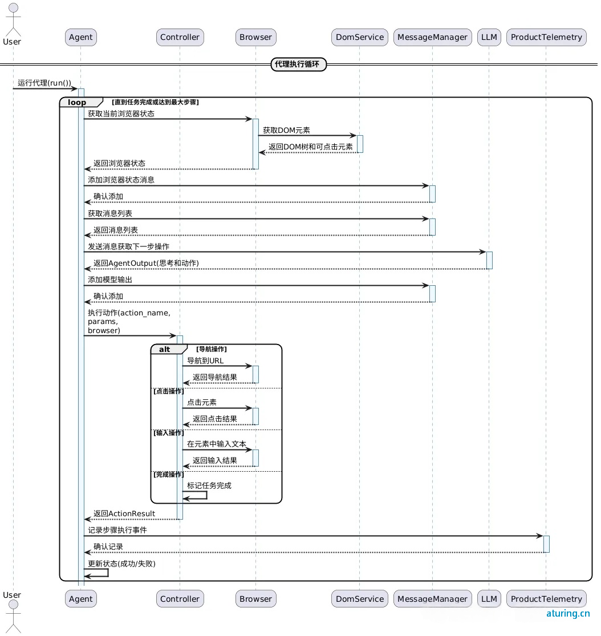601x636 pixels.
Task: Click the 标记任务完成 self-call arrow
Action: (196, 495)
